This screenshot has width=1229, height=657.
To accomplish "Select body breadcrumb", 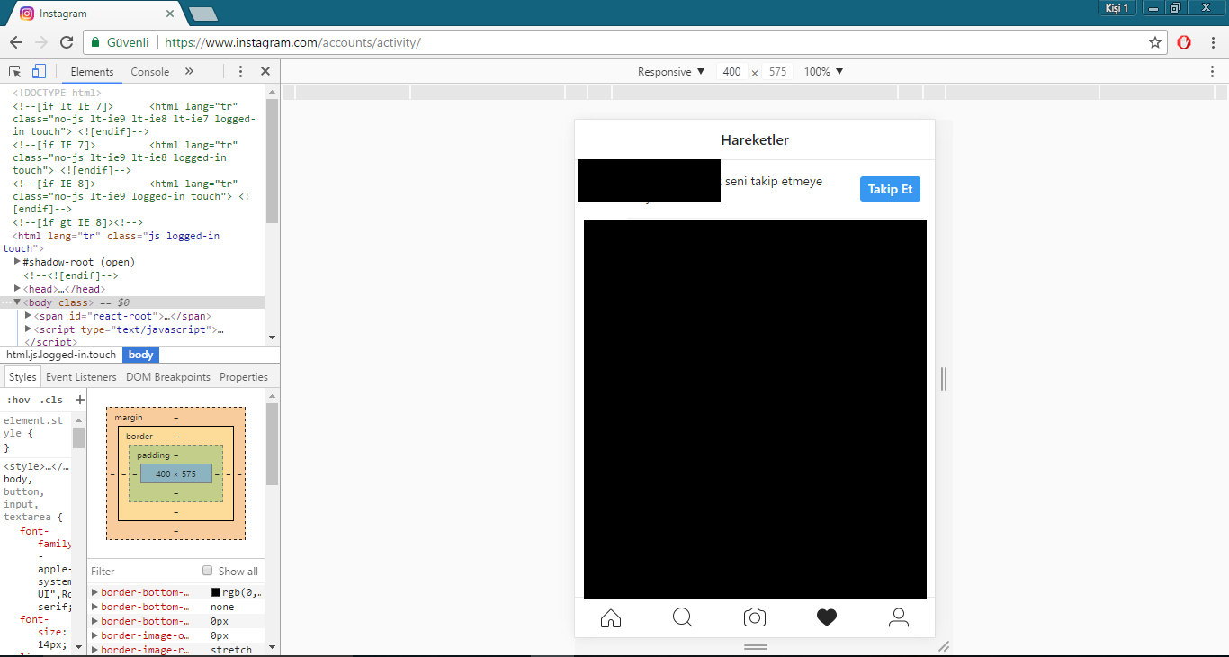I will click(x=141, y=355).
